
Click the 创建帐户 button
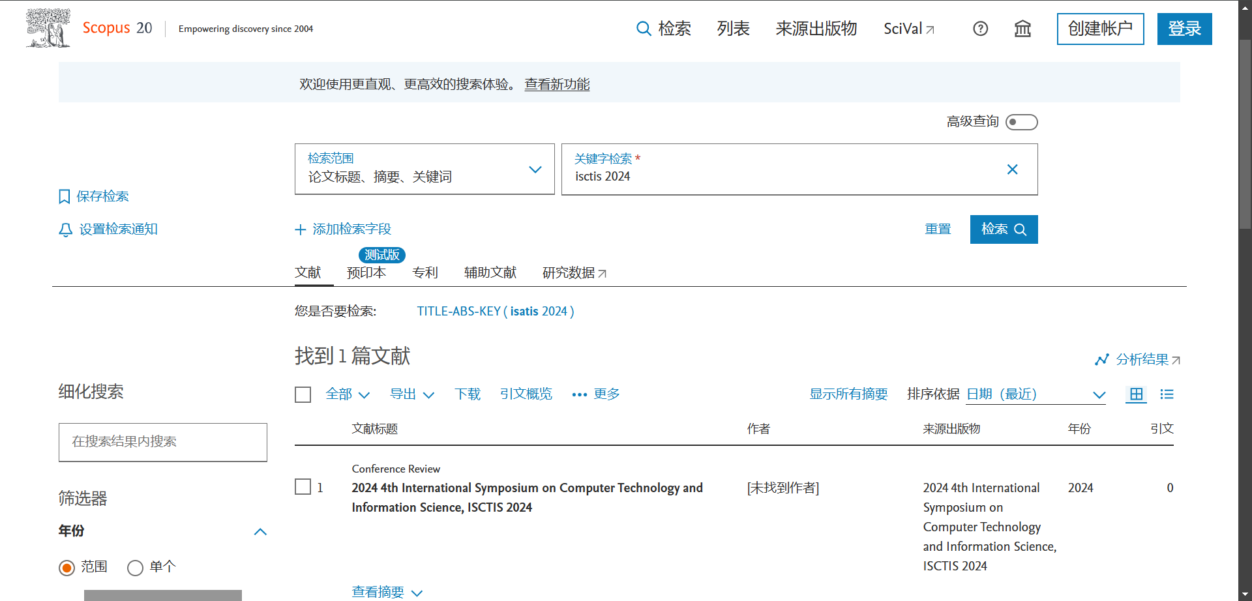(x=1100, y=29)
